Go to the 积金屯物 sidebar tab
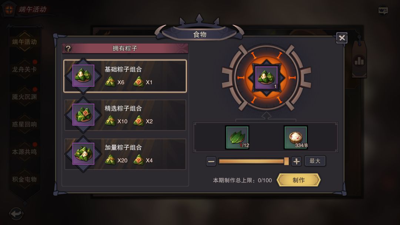Image resolution: width=400 pixels, height=225 pixels. 24,179
